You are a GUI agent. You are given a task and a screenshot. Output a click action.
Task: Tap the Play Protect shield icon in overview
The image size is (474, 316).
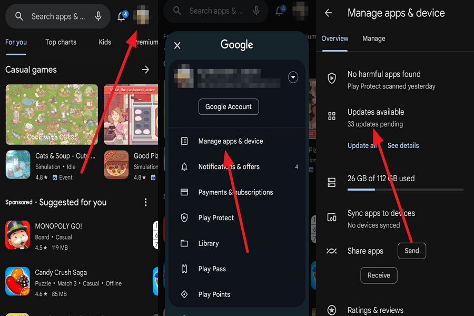point(332,78)
